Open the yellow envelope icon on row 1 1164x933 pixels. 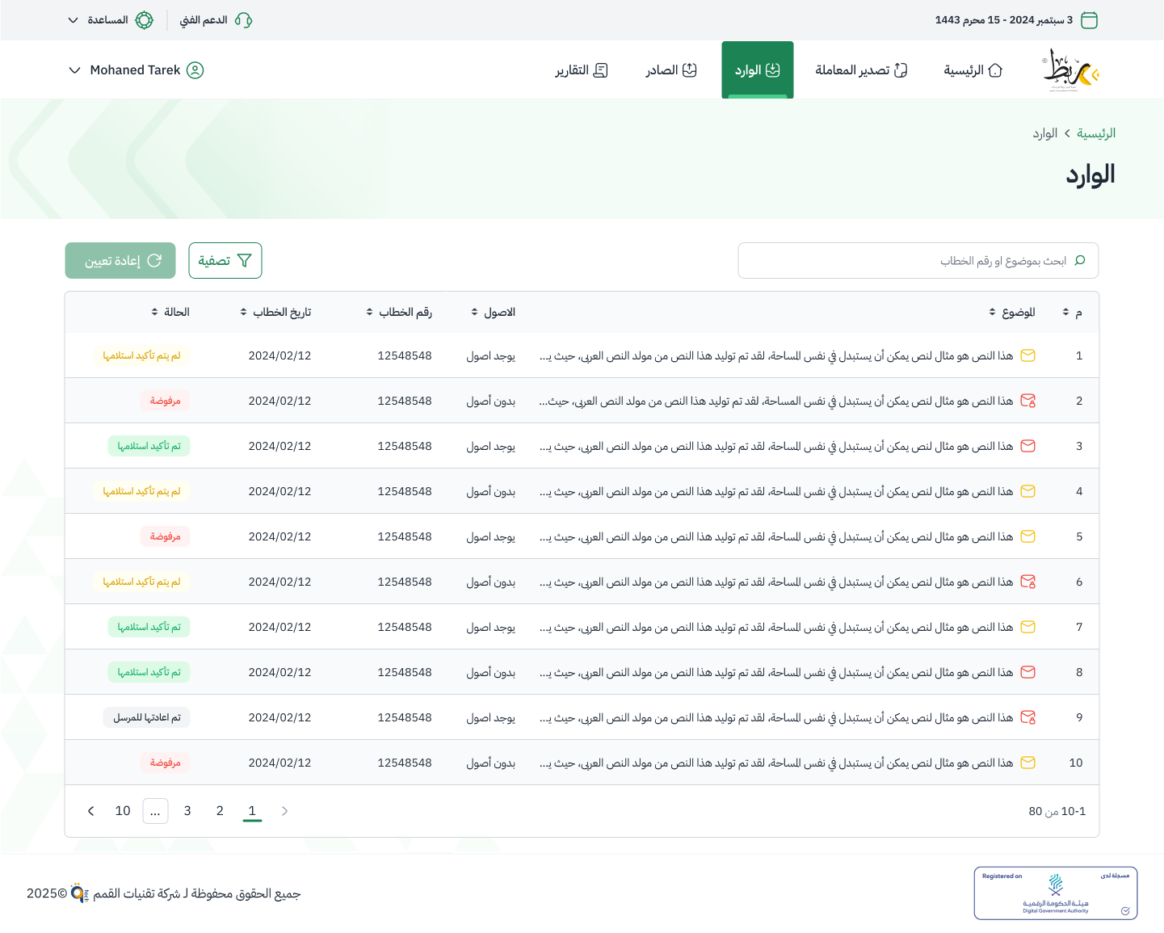coord(1027,355)
